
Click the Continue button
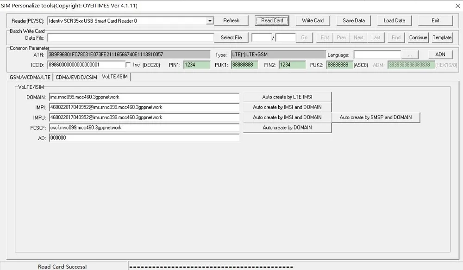tap(418, 37)
